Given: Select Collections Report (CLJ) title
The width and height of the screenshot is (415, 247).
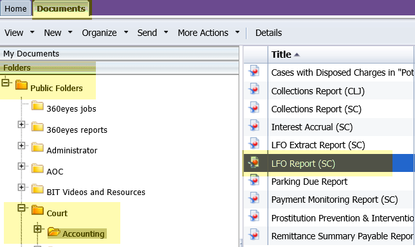Looking at the screenshot, I should point(318,91).
